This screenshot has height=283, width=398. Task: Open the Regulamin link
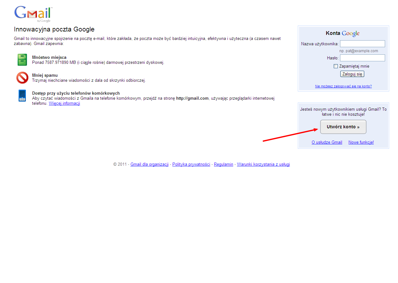(223, 164)
